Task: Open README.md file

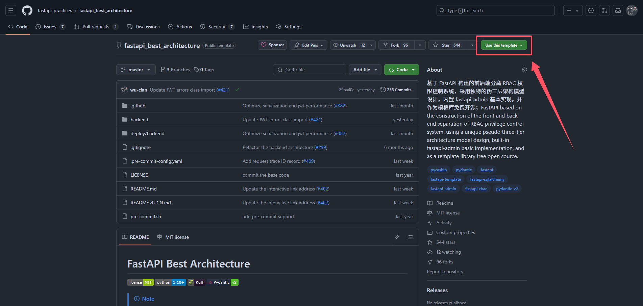Action: 144,189
